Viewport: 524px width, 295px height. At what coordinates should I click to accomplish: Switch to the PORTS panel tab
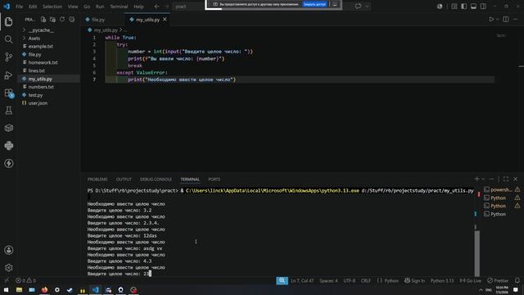[215, 179]
